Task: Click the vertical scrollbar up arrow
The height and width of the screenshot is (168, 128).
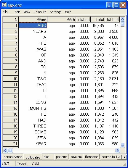Action: click(123, 19)
